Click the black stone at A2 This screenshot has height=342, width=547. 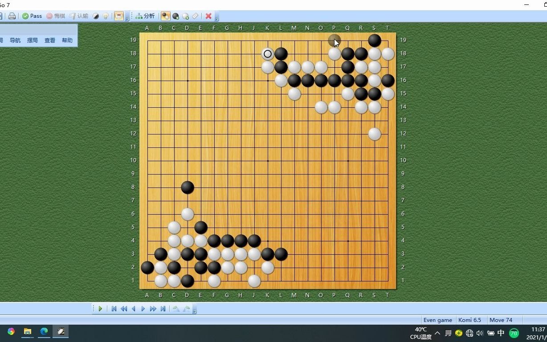[147, 268]
